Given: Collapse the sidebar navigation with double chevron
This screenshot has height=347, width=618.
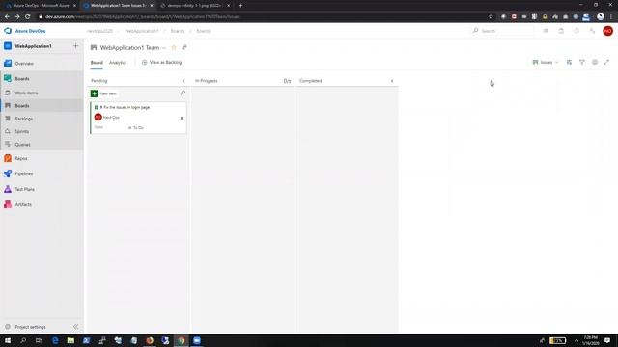Looking at the screenshot, I should [x=75, y=327].
